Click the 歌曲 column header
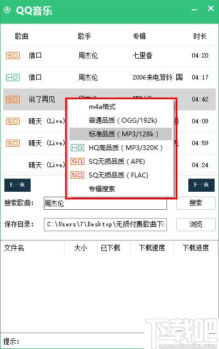The image size is (219, 349). tap(21, 36)
